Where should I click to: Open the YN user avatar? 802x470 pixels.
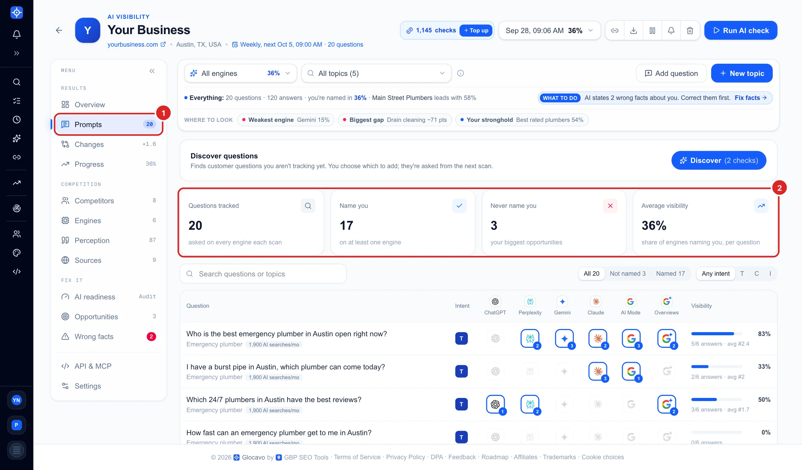click(17, 400)
